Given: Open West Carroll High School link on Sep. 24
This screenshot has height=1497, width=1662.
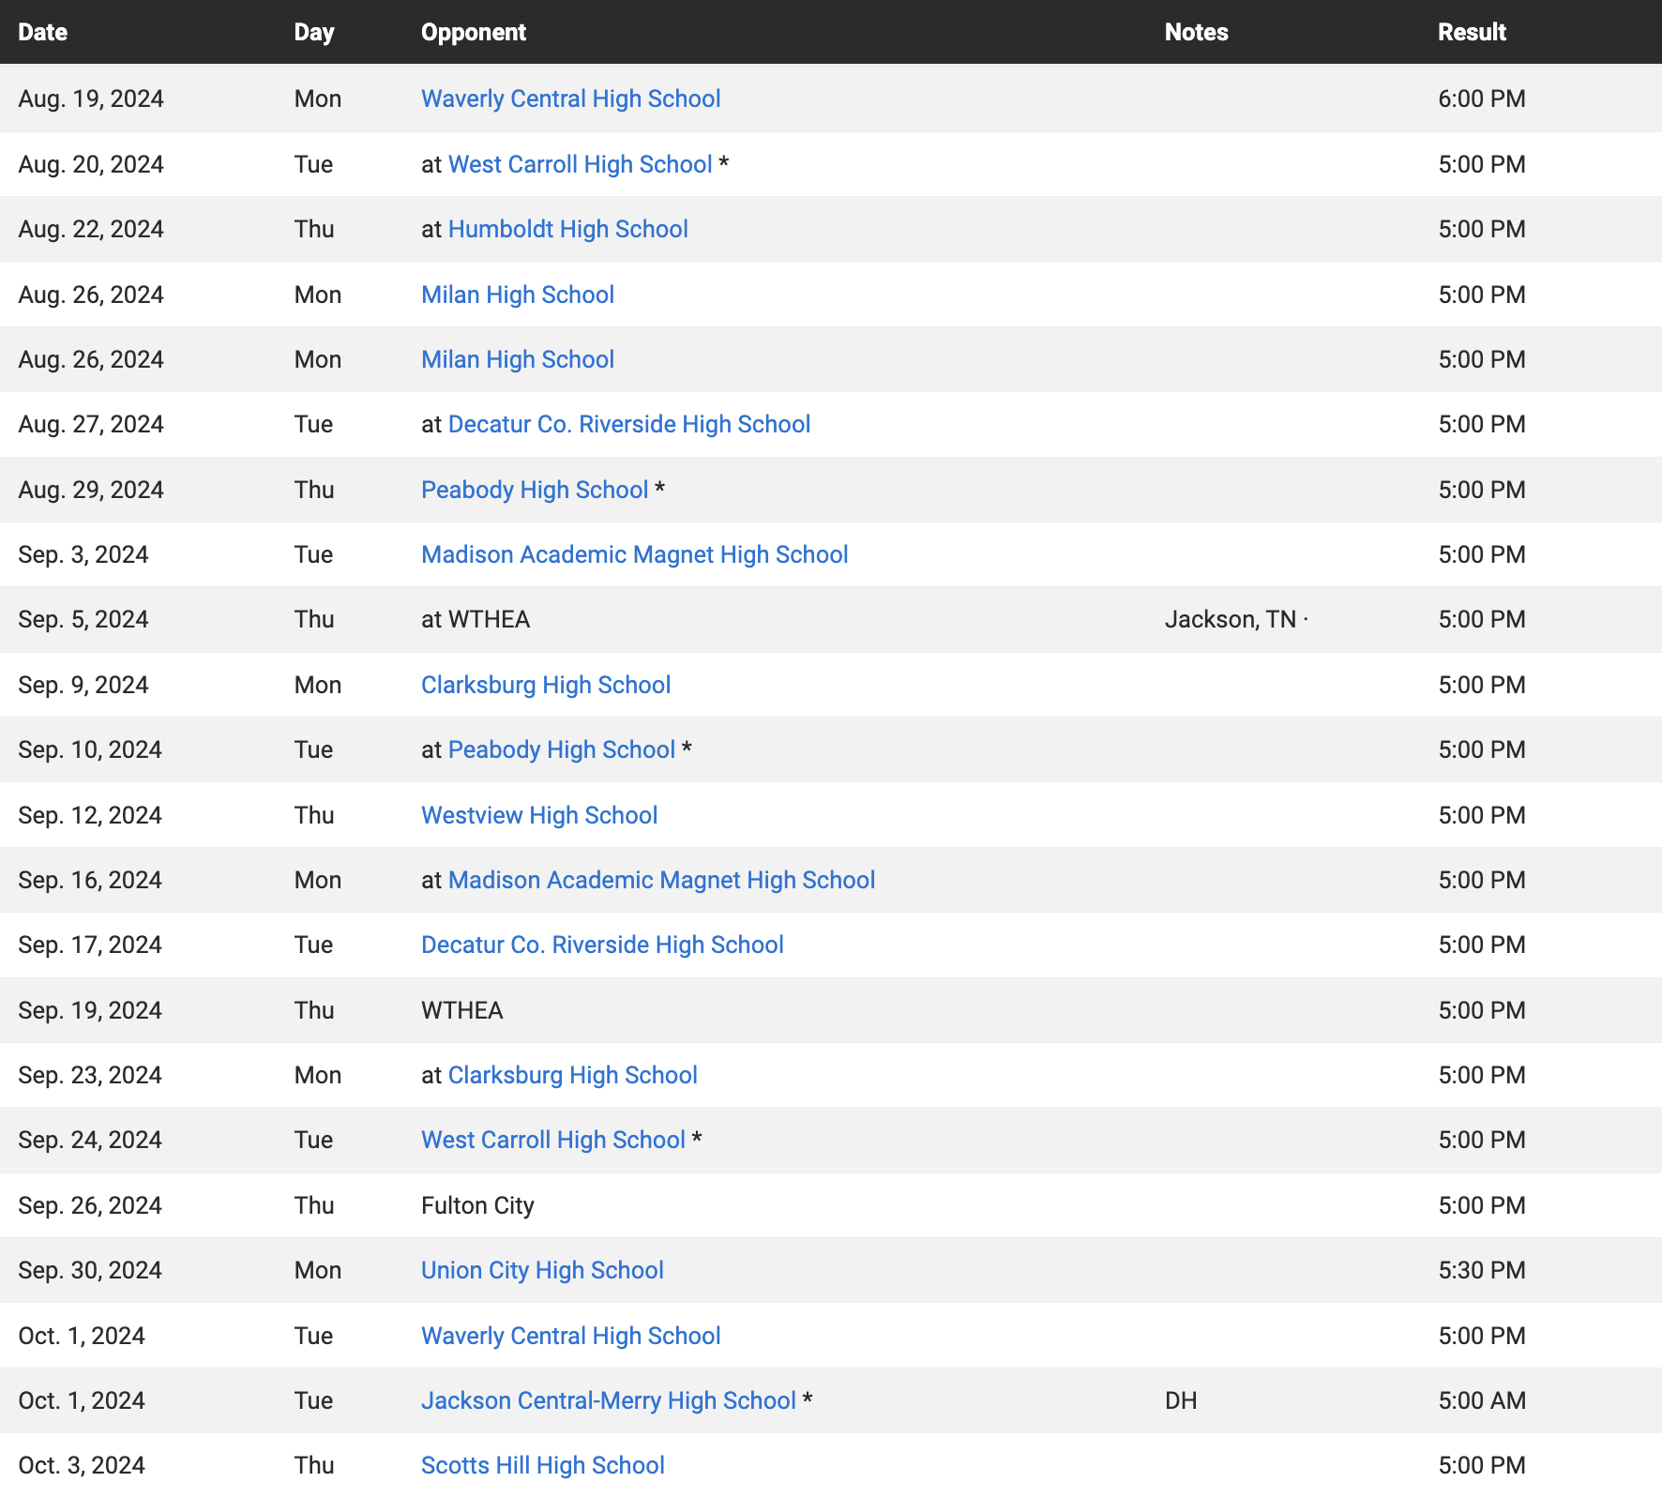Looking at the screenshot, I should (x=553, y=1140).
